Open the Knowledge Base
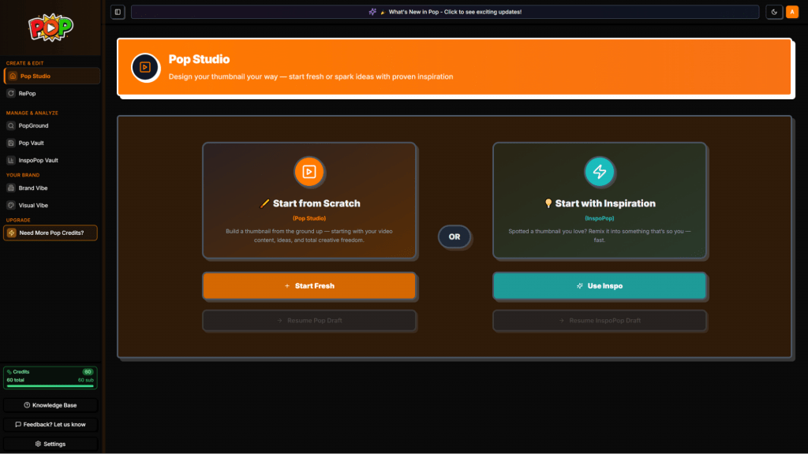Image resolution: width=808 pixels, height=454 pixels. point(50,405)
